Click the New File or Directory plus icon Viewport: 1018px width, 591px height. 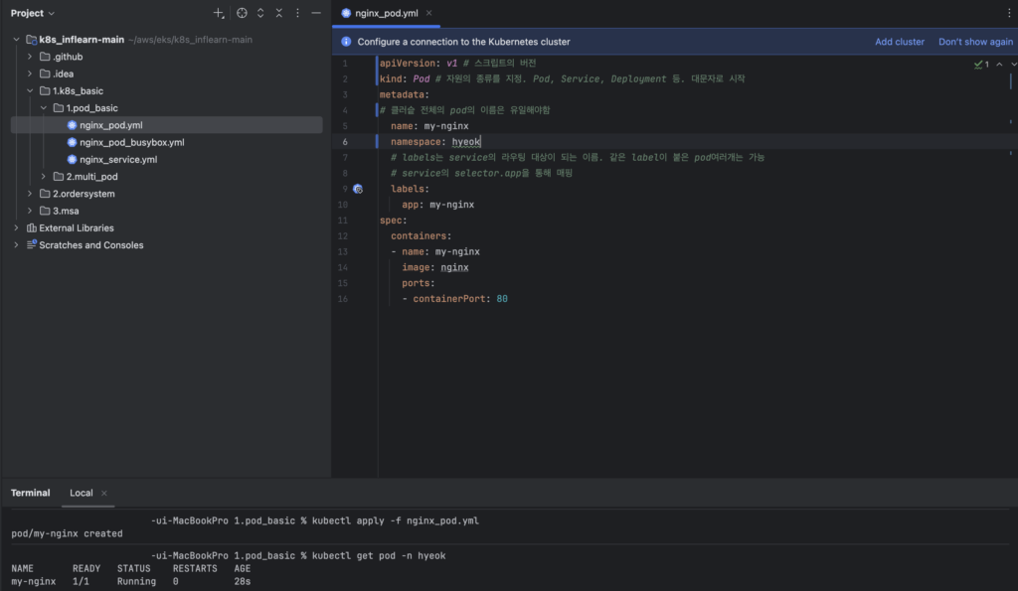tap(219, 13)
